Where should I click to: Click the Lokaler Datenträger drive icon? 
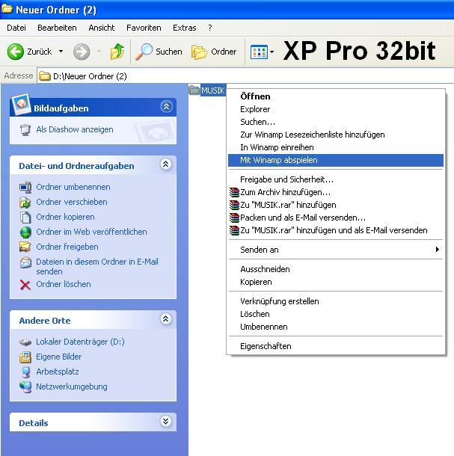pyautogui.click(x=25, y=342)
